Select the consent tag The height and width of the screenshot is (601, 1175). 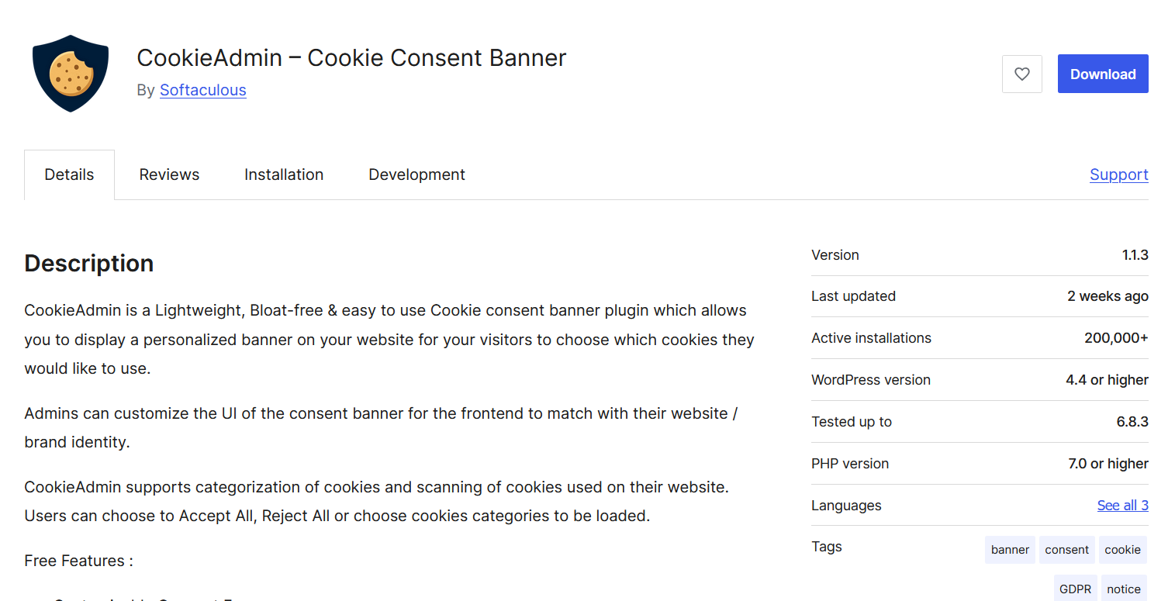[1067, 549]
